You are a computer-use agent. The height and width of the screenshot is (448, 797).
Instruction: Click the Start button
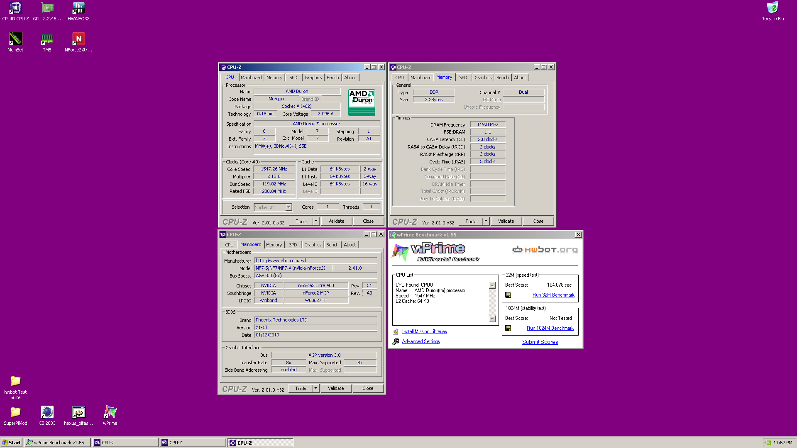(12, 443)
